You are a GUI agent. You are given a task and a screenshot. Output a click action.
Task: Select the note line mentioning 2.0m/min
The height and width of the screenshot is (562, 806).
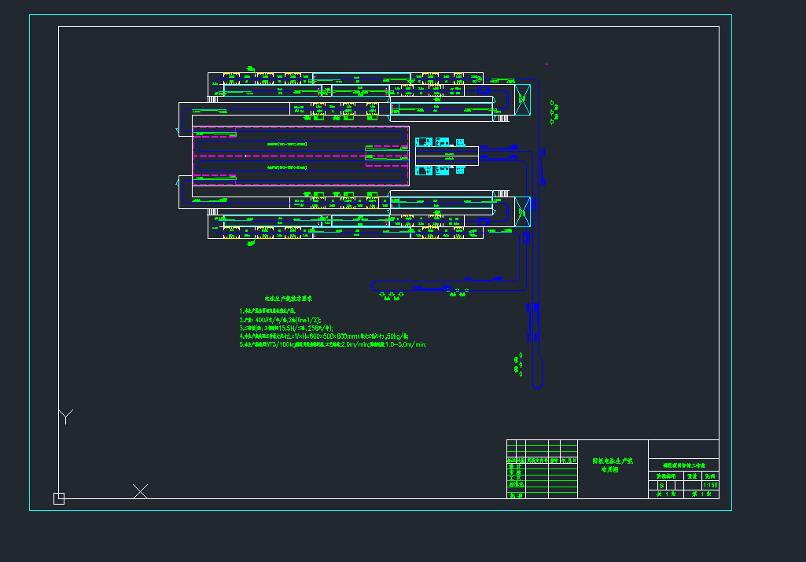[x=333, y=344]
